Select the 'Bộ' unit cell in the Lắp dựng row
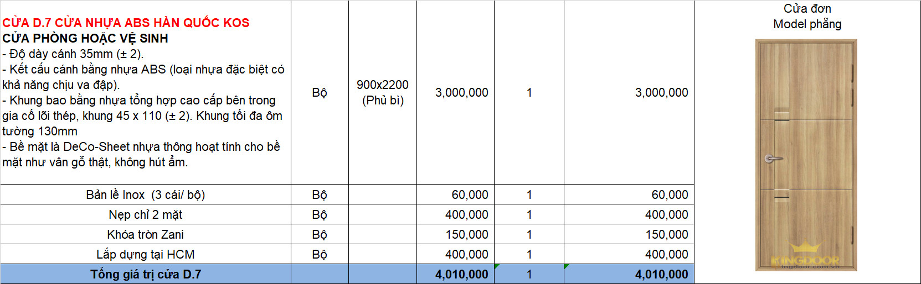Viewport: 921px width, 284px height. 320,254
